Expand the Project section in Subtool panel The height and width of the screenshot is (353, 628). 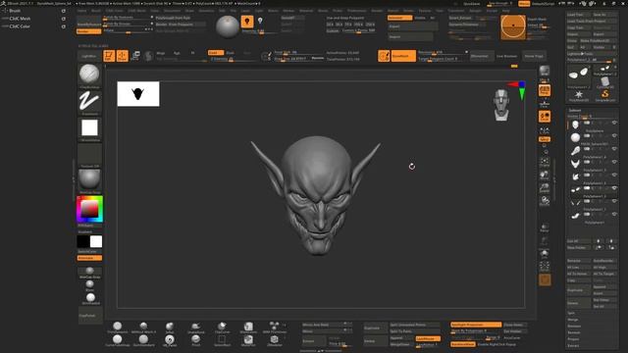click(573, 339)
